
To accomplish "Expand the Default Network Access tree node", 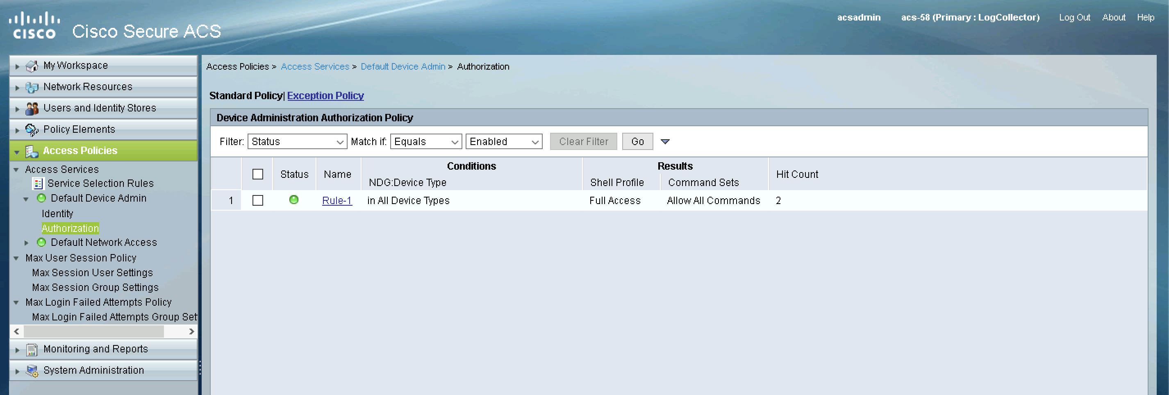I will click(26, 243).
